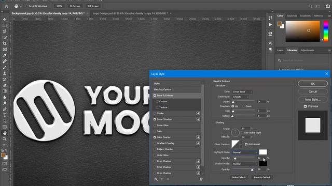Open the Technique dropdown showing Smooth
This screenshot has height=186, width=332.
click(x=240, y=97)
